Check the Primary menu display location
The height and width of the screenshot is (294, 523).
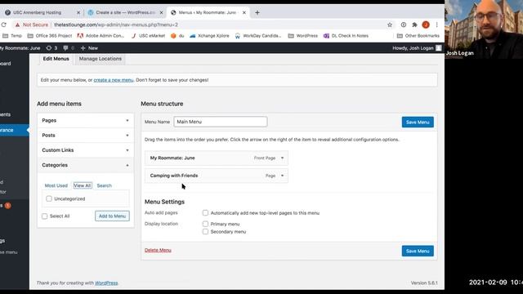click(205, 224)
